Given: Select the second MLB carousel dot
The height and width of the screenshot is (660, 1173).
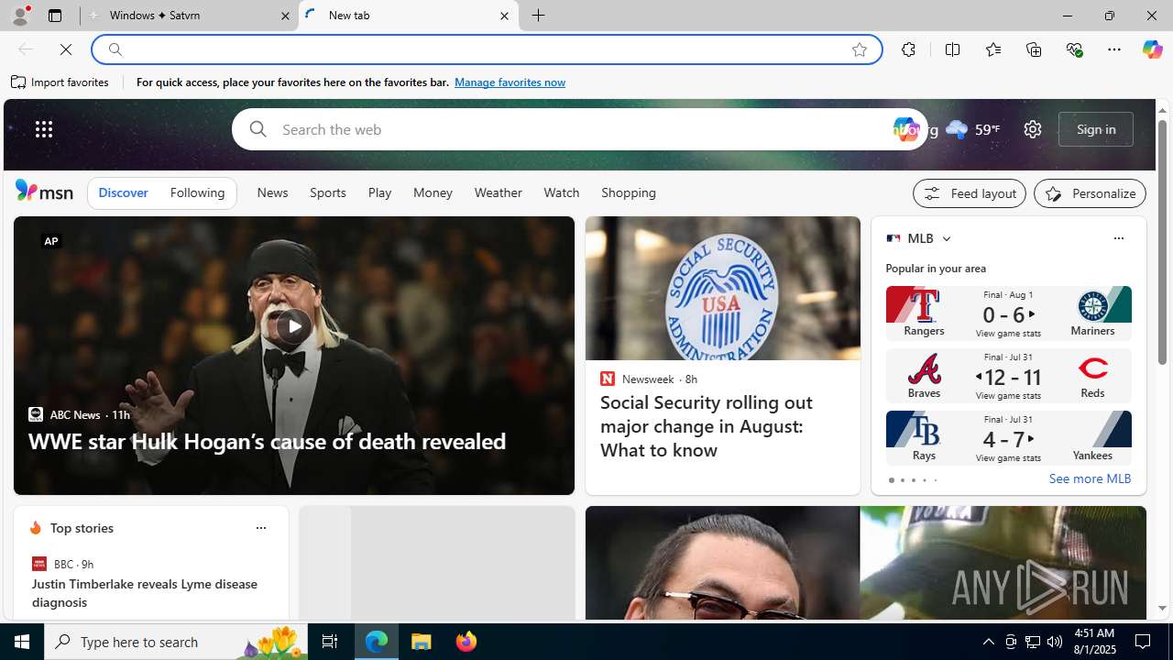Looking at the screenshot, I should [x=902, y=480].
